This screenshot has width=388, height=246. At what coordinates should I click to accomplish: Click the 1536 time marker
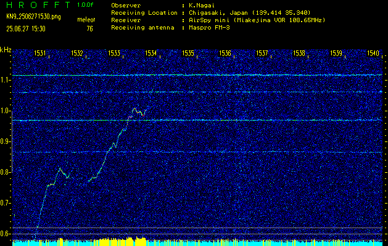225,53
